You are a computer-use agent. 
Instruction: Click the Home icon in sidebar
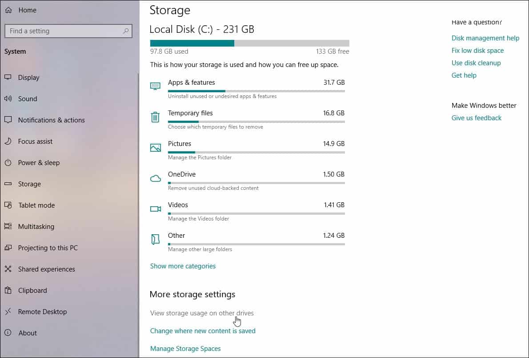[x=8, y=10]
